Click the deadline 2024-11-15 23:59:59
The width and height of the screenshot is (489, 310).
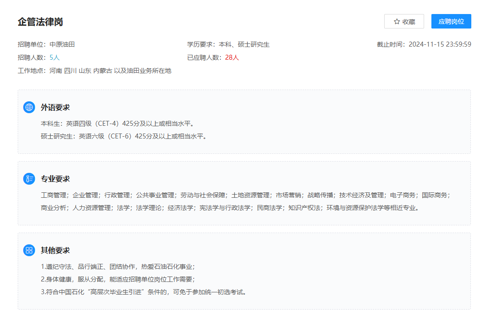(441, 44)
